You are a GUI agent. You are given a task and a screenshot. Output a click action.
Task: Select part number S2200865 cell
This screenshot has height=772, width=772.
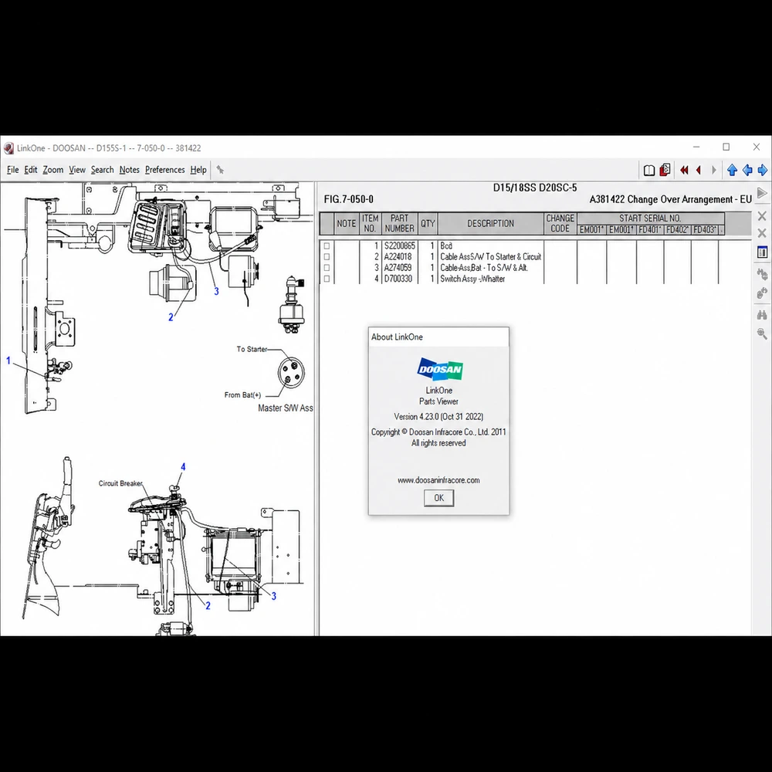399,245
